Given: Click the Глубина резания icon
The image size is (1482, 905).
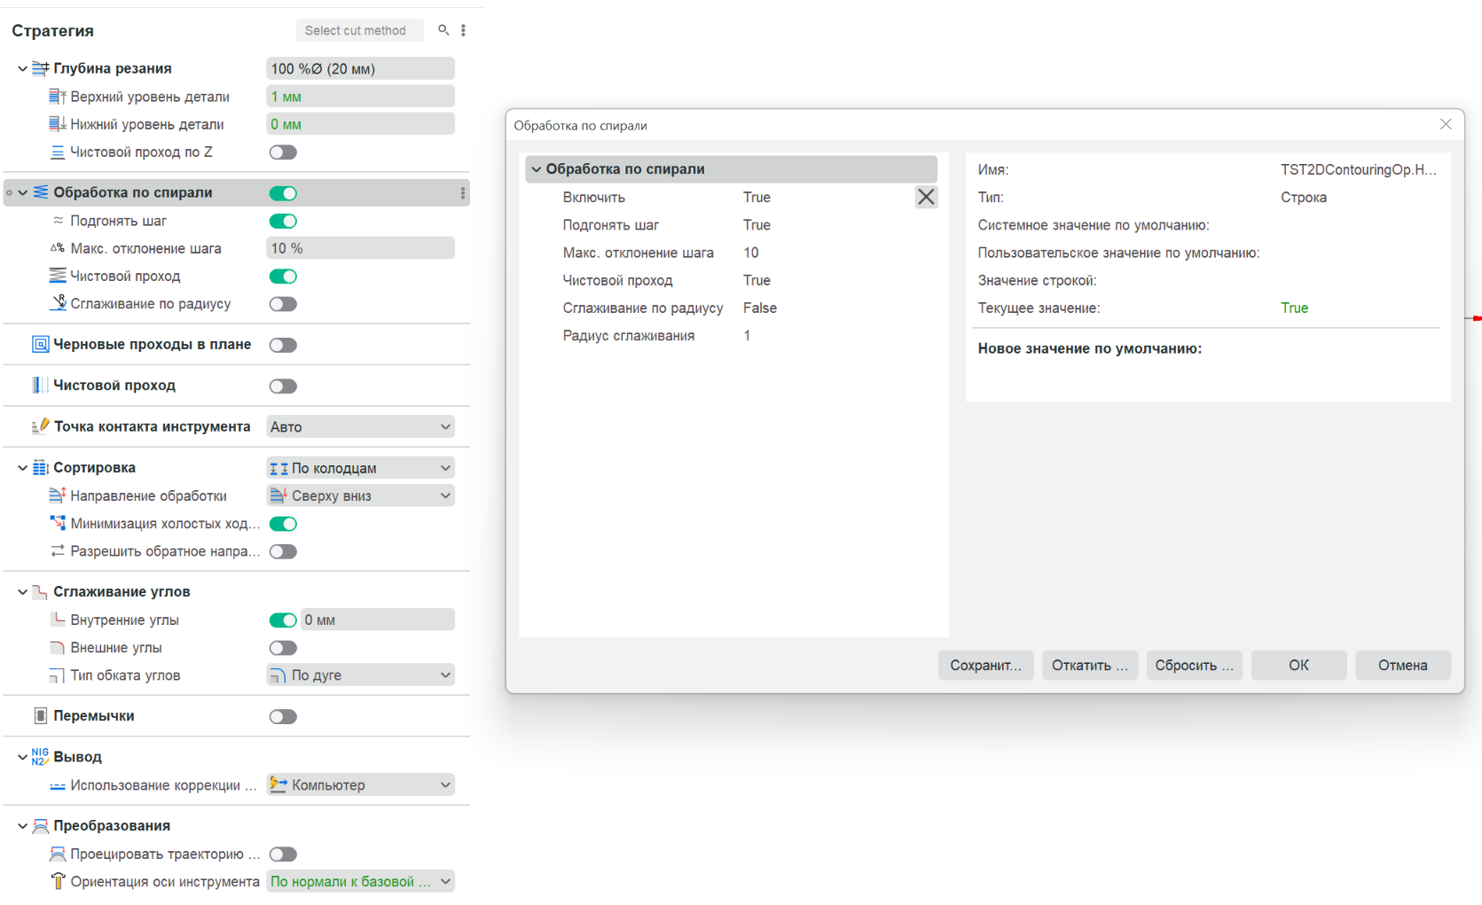Looking at the screenshot, I should [x=41, y=68].
